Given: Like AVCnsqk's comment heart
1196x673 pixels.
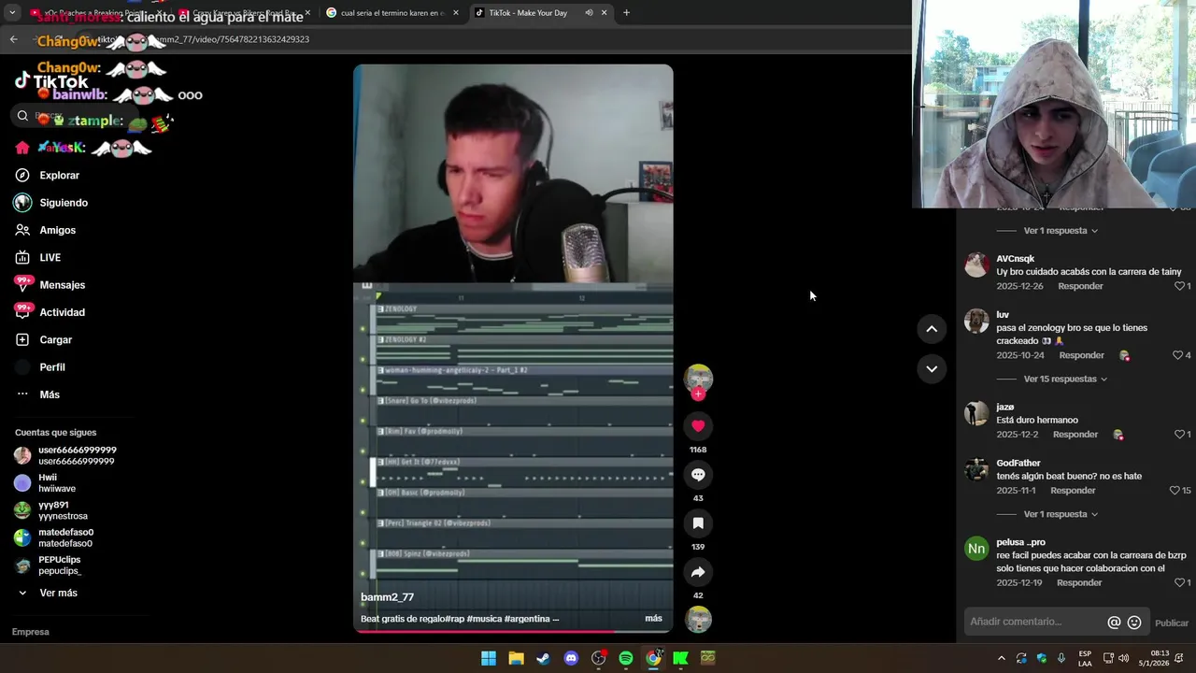Looking at the screenshot, I should (x=1179, y=286).
